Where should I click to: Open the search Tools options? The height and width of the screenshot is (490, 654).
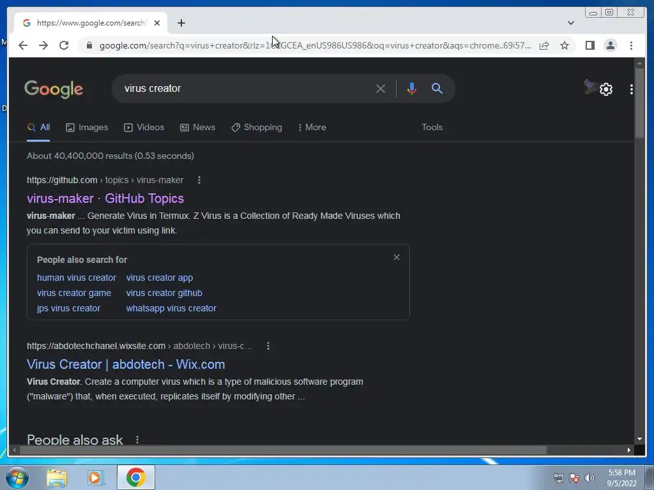click(x=432, y=128)
